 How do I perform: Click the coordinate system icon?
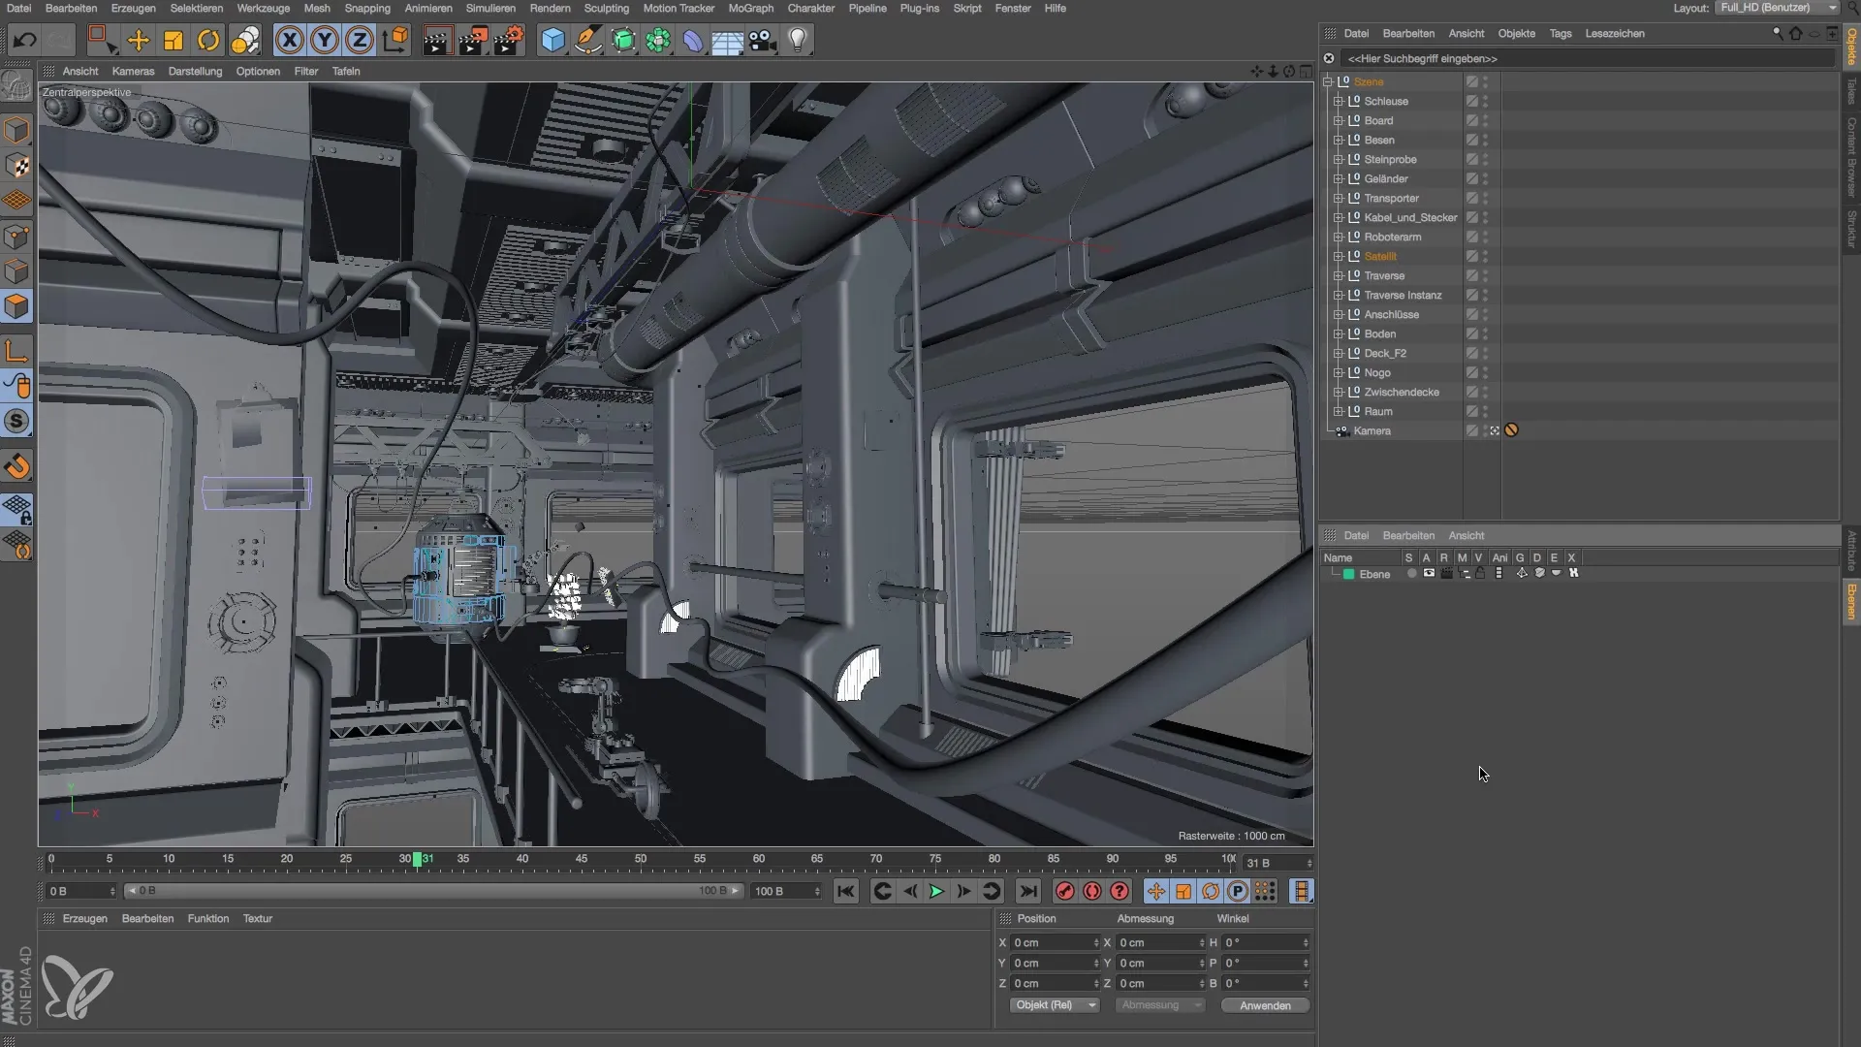(x=395, y=40)
